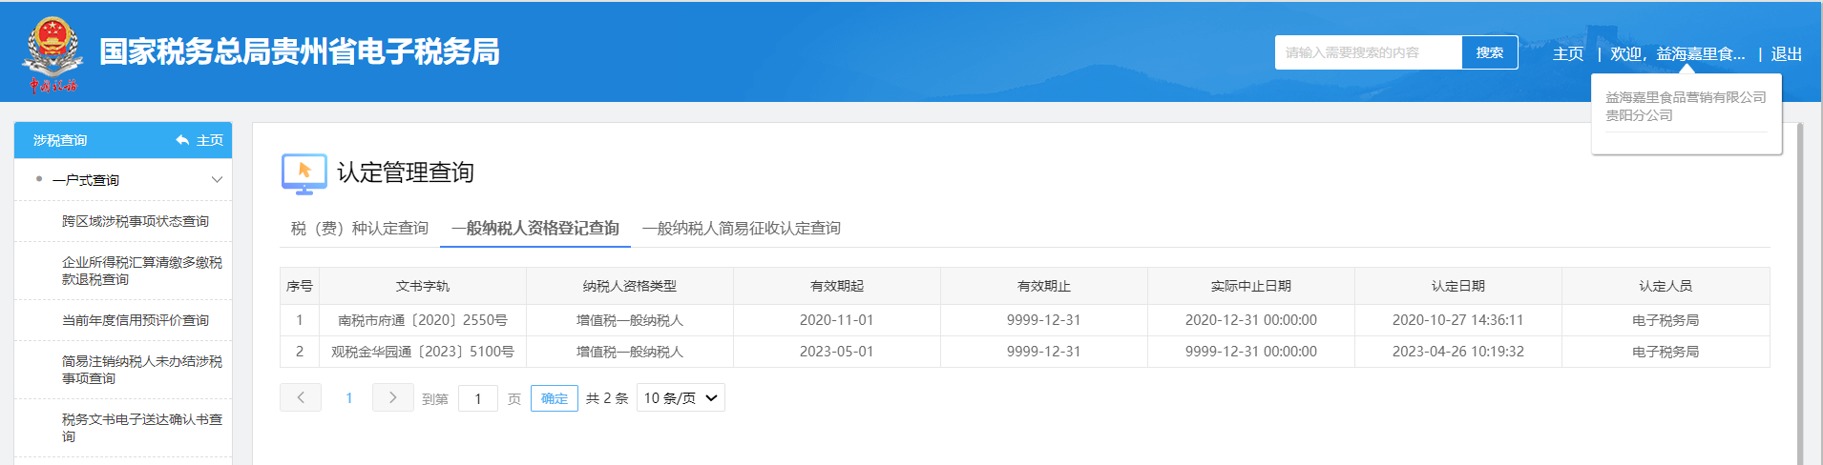This screenshot has width=1823, height=465.
Task: Go to next page with right arrow
Action: [x=392, y=397]
